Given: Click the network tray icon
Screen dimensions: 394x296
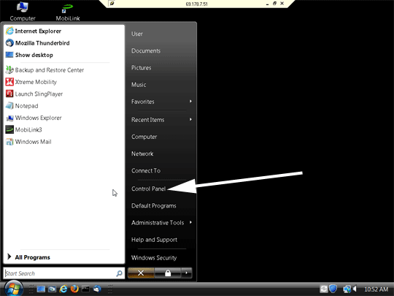Looking at the screenshot, I should point(347,289).
